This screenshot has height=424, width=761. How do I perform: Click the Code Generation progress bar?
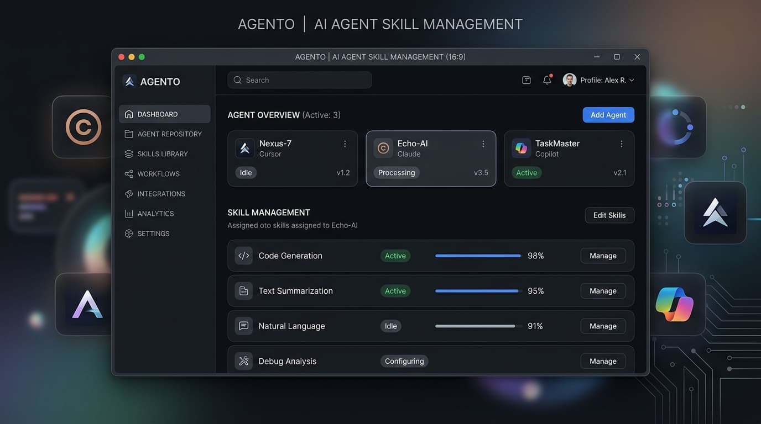tap(478, 256)
